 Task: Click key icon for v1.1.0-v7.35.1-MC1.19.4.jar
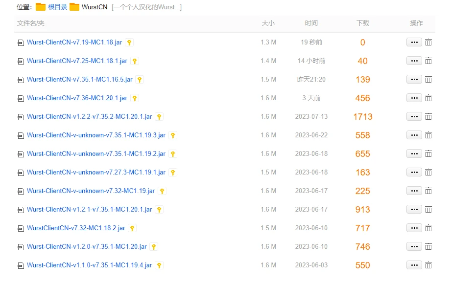[159, 265]
